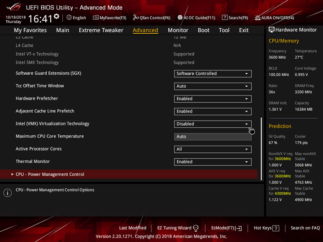This screenshot has height=242, width=323.
Task: Switch to My Favorites tab
Action: coord(31,30)
